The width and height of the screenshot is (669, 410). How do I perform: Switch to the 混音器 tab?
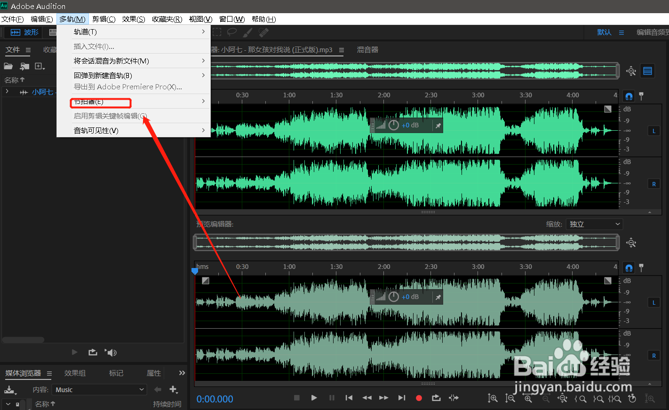pos(367,49)
